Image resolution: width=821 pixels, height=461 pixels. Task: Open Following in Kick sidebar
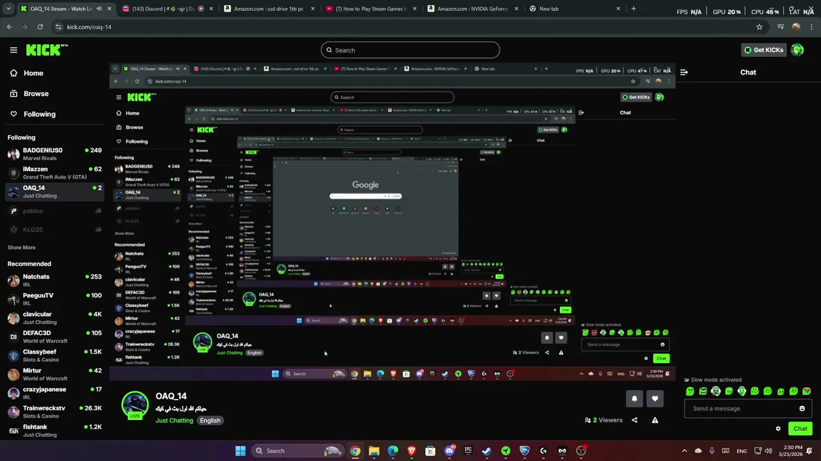33,114
